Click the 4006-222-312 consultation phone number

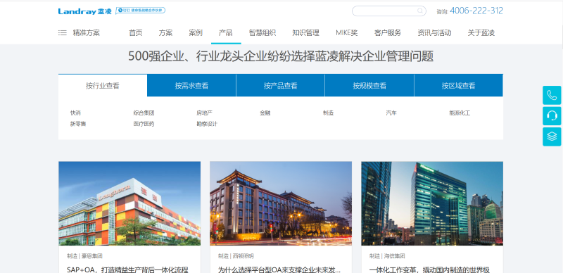476,11
